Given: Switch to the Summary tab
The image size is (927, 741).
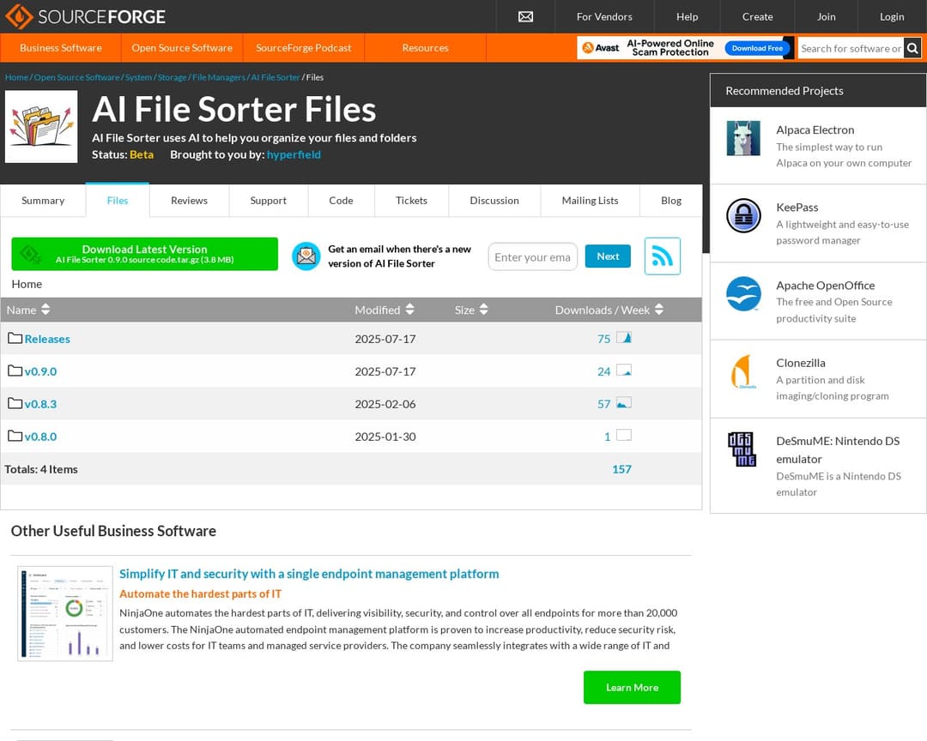Looking at the screenshot, I should pyautogui.click(x=43, y=201).
